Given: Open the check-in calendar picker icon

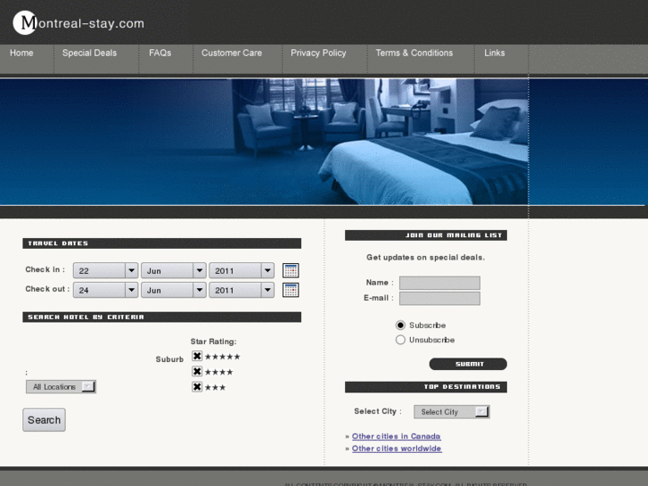Looking at the screenshot, I should pyautogui.click(x=291, y=270).
